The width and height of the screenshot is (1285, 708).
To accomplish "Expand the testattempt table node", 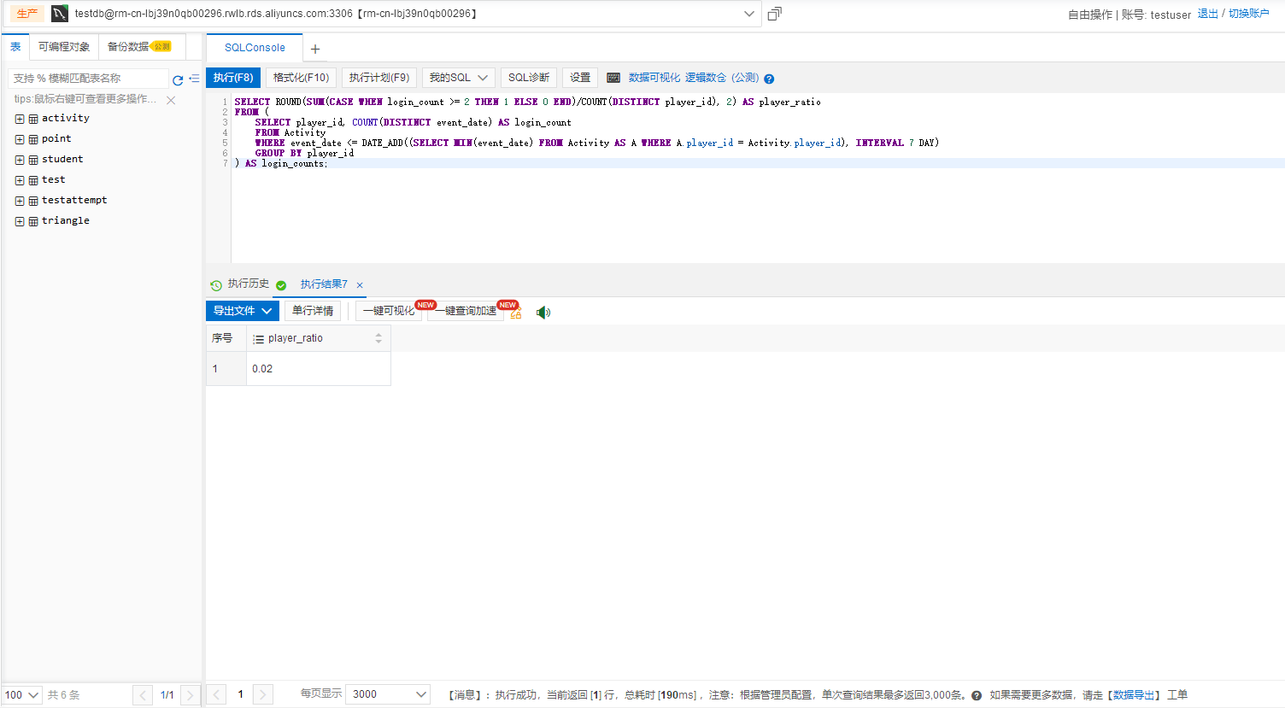I will (20, 201).
